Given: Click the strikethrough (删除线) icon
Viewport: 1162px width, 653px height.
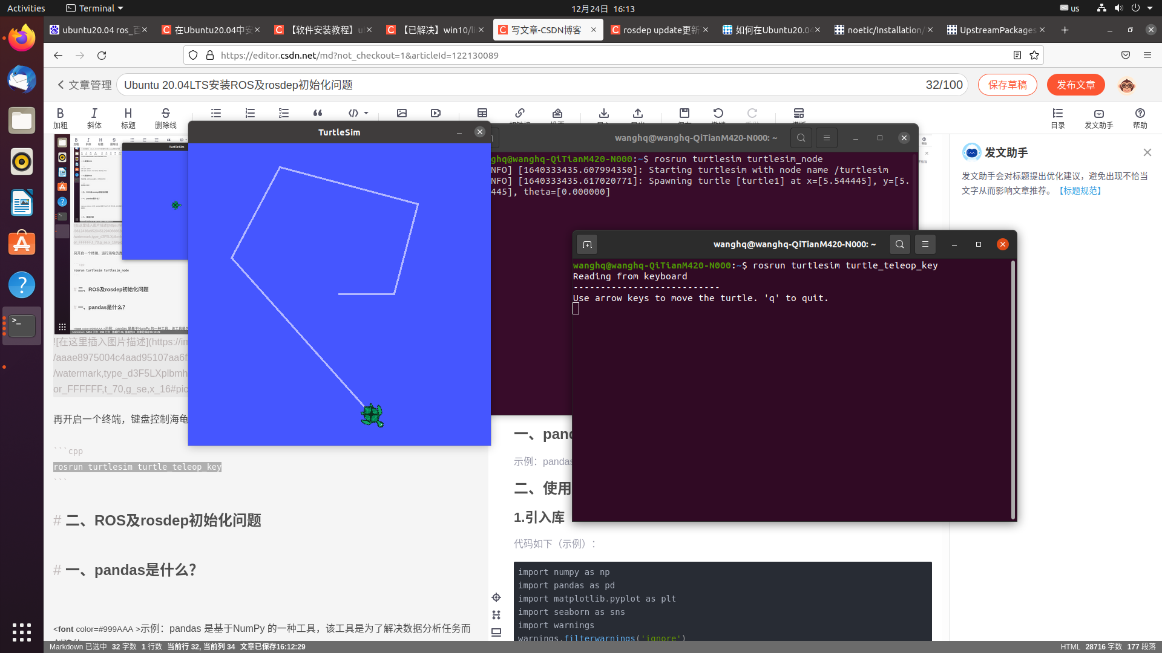Looking at the screenshot, I should tap(165, 117).
